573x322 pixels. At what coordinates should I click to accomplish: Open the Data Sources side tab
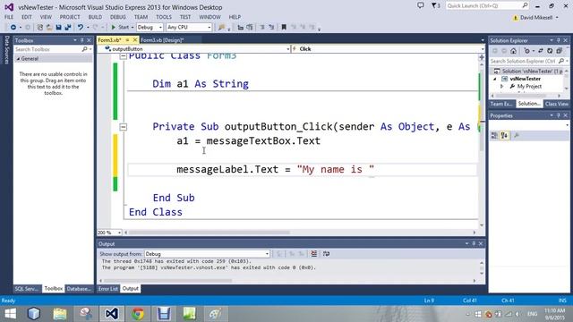pyautogui.click(x=6, y=50)
